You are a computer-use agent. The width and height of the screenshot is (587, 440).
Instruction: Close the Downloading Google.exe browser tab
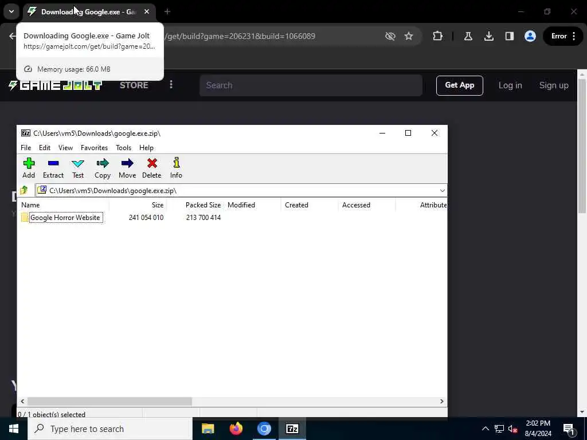point(147,11)
